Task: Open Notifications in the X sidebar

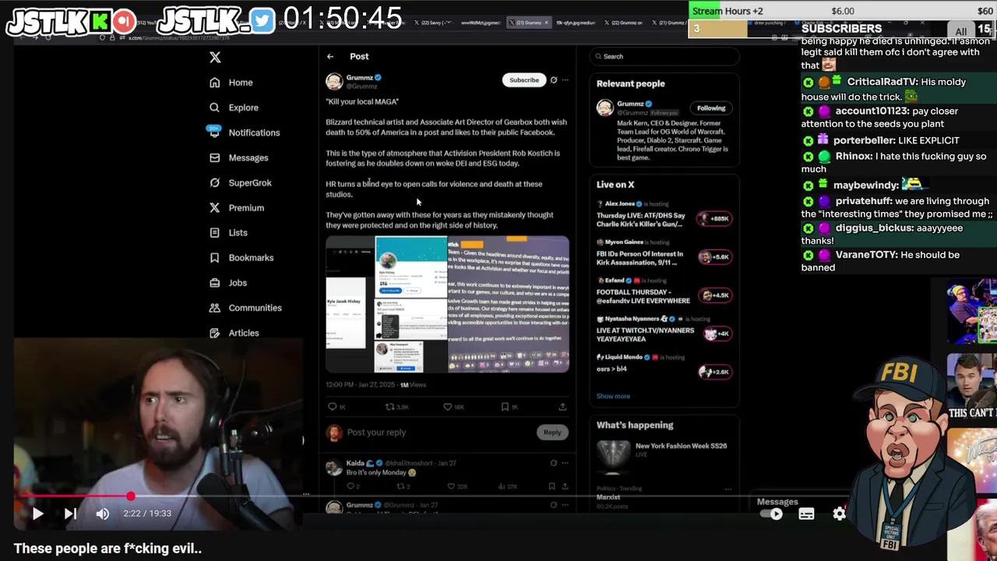Action: (244, 132)
